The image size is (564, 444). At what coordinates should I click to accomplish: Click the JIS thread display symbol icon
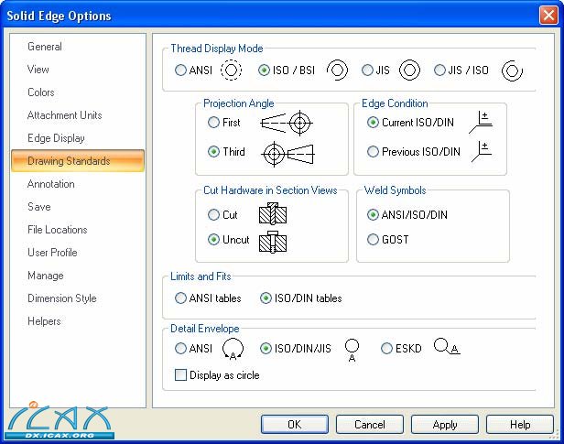coord(408,70)
